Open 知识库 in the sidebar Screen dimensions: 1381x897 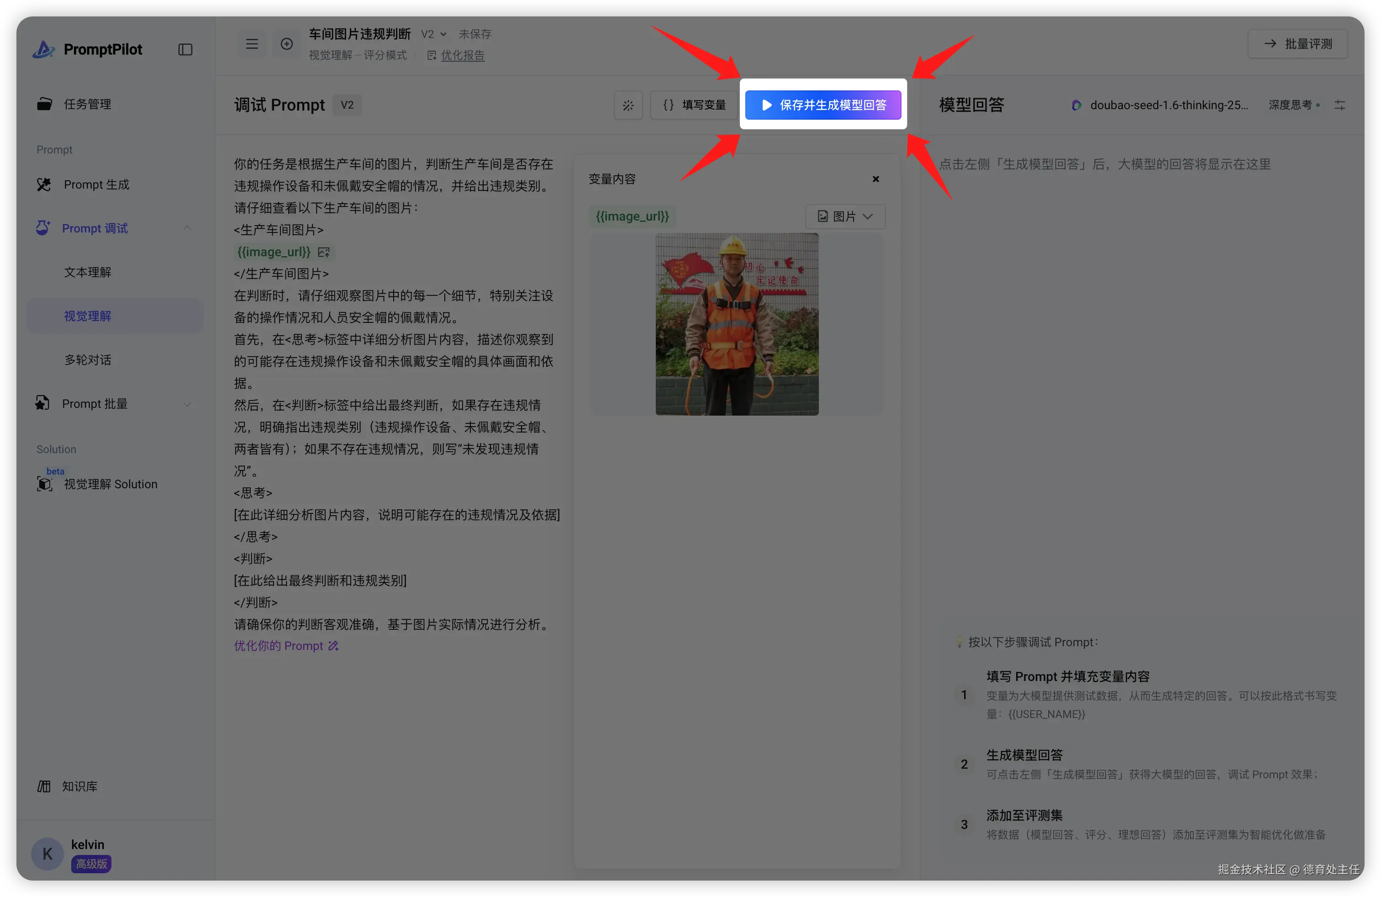pos(79,786)
